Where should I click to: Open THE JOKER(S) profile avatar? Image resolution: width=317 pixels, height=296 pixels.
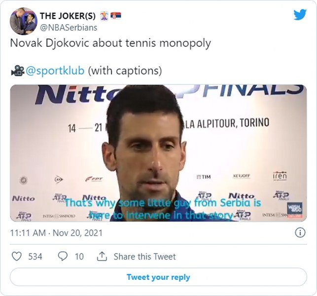click(24, 21)
